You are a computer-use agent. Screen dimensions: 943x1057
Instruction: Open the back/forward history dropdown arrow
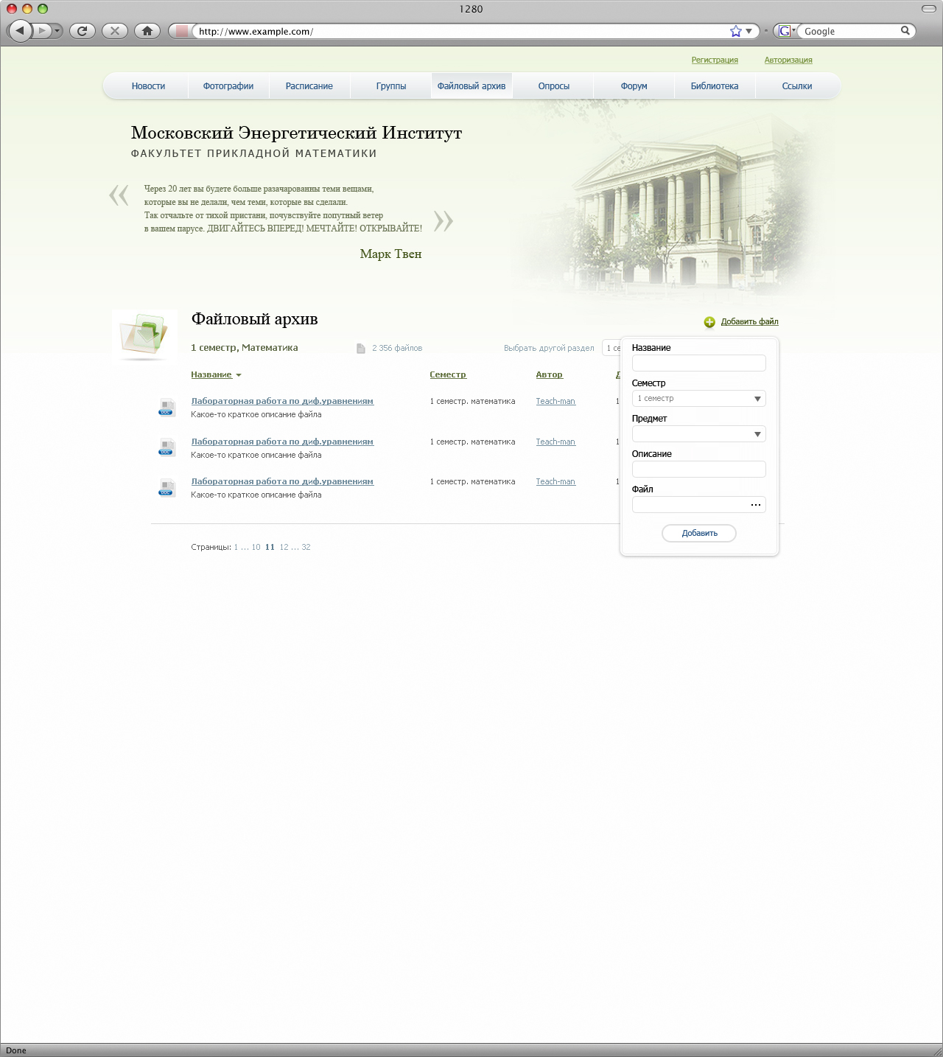coord(57,31)
